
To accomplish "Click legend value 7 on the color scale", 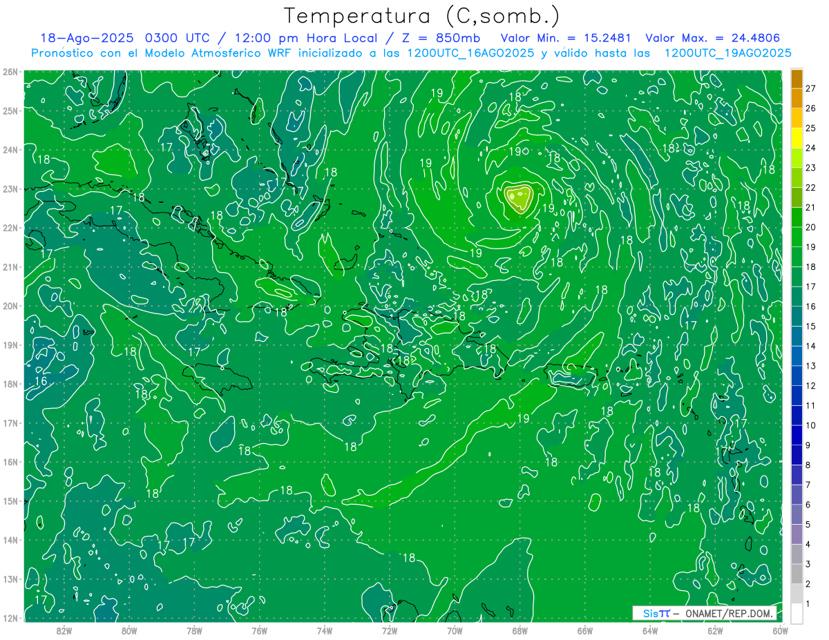I will click(808, 485).
